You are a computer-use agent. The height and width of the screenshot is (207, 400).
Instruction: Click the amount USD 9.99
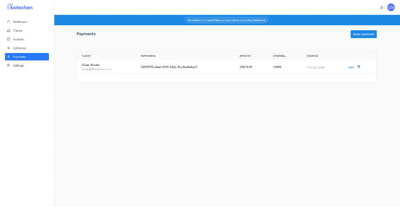coord(246,67)
